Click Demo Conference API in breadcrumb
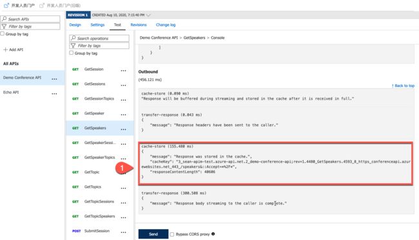 [x=159, y=37]
